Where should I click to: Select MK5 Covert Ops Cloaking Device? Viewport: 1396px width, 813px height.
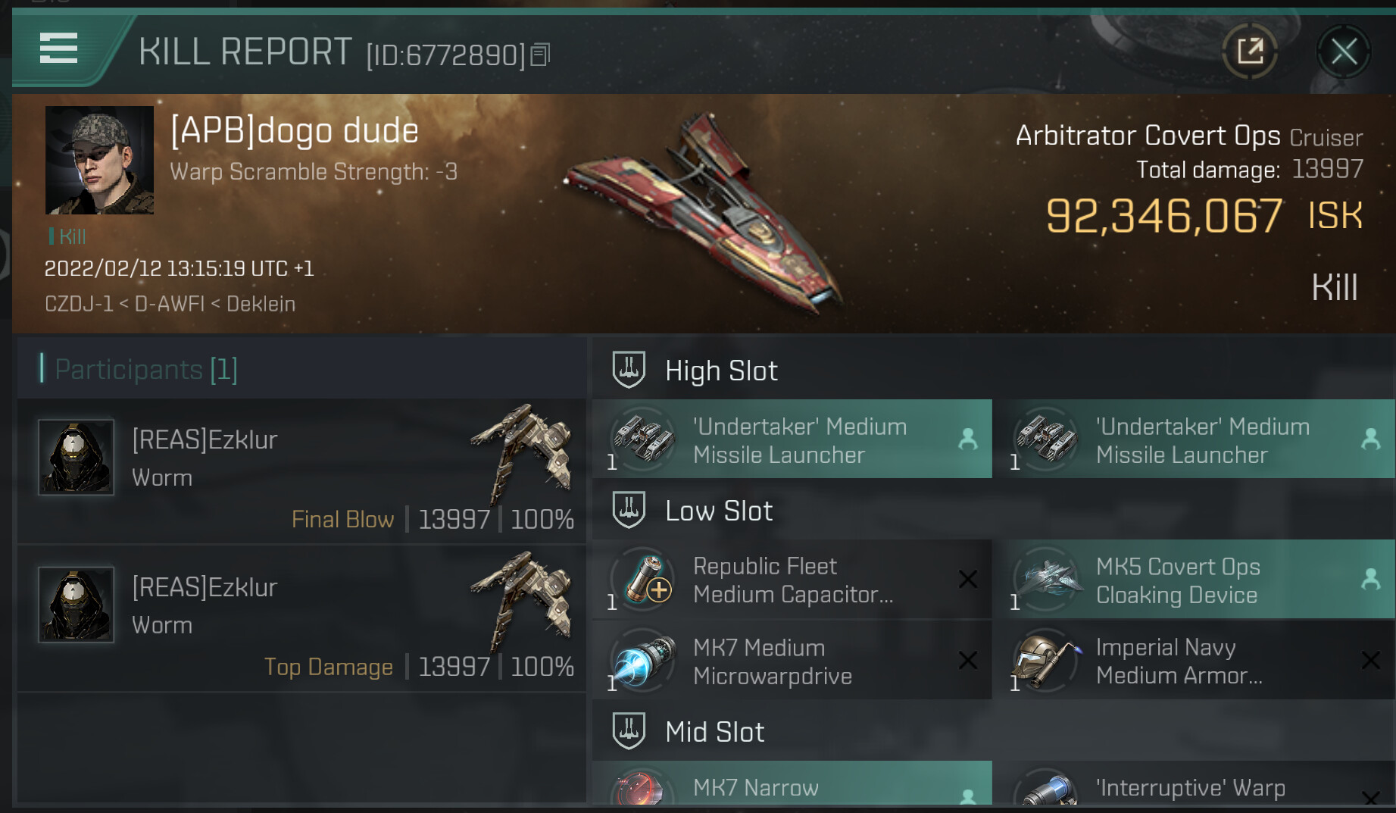pos(1195,580)
